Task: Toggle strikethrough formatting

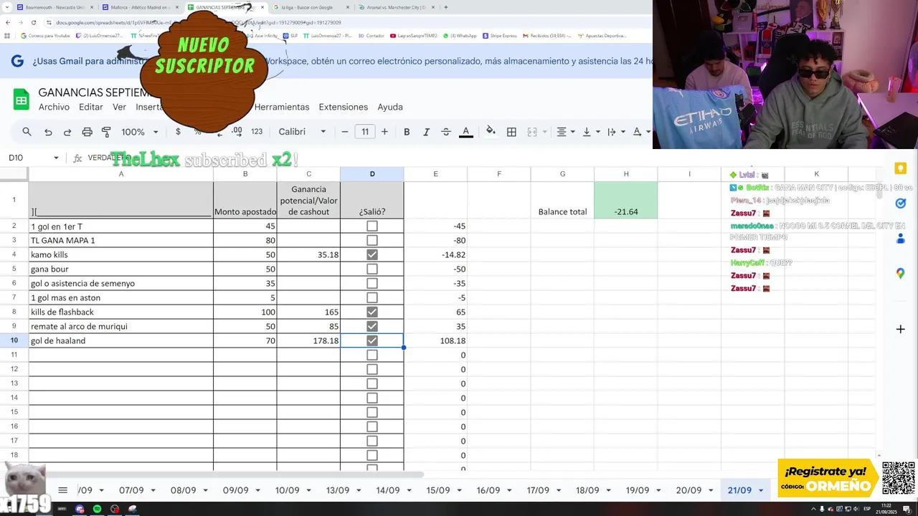Action: [445, 132]
